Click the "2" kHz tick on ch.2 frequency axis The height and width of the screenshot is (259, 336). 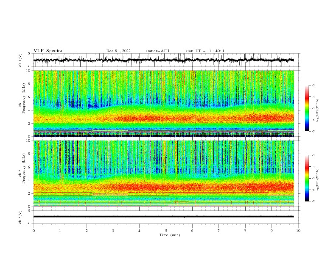click(29, 193)
